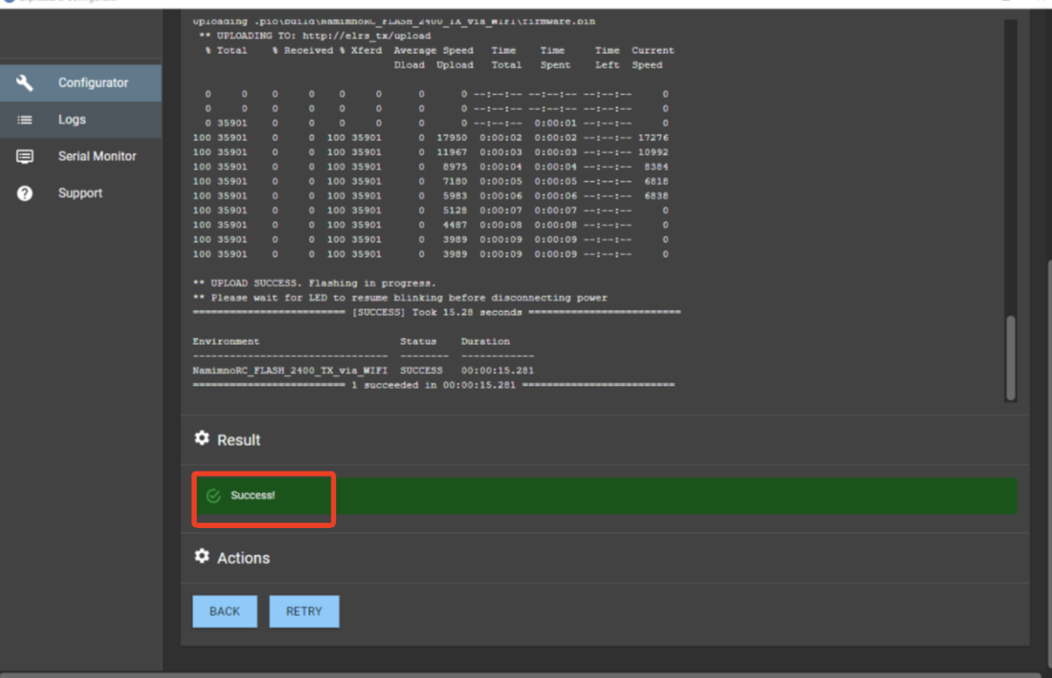Open the Serial Monitor section

pyautogui.click(x=81, y=156)
